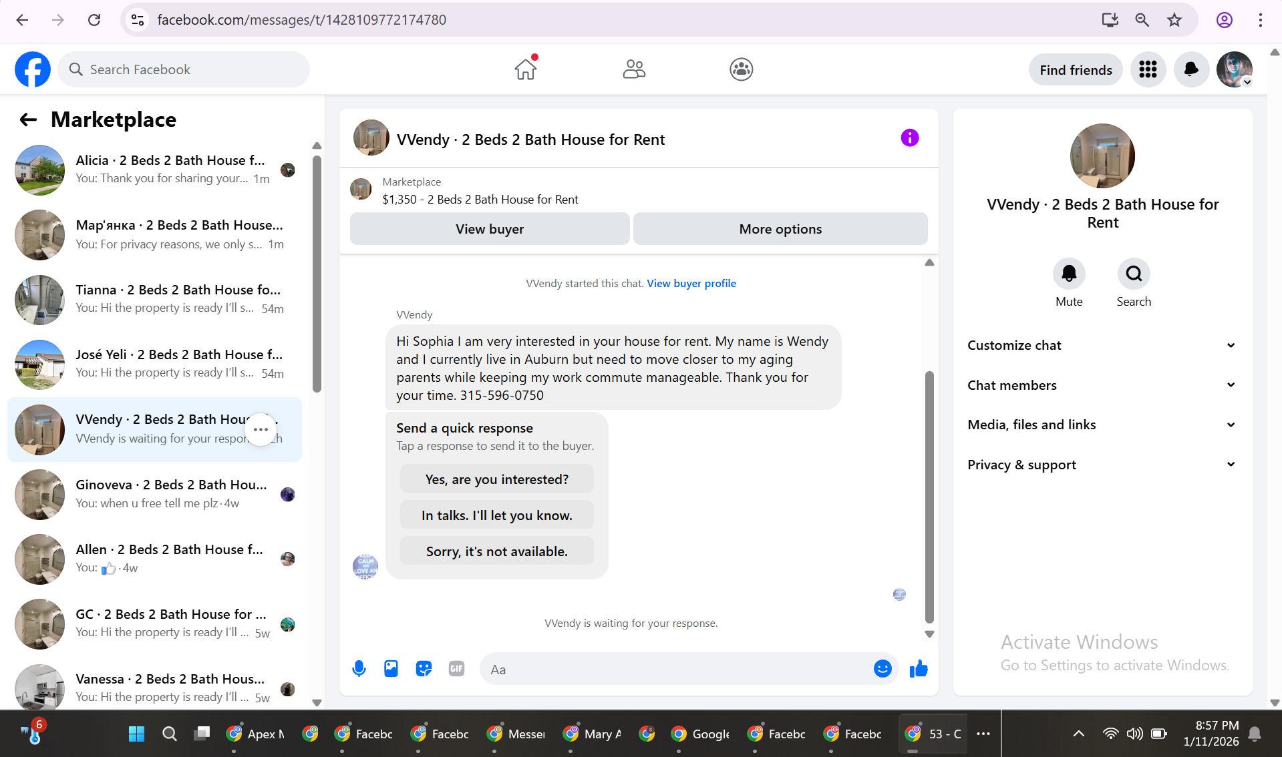This screenshot has height=757, width=1282.
Task: Open the Home feed icon
Action: [x=526, y=69]
